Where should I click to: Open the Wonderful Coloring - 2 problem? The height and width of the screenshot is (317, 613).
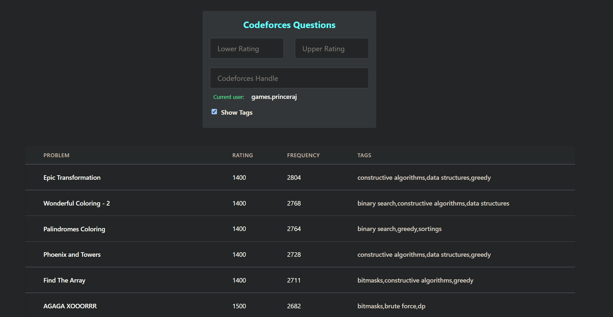[77, 203]
